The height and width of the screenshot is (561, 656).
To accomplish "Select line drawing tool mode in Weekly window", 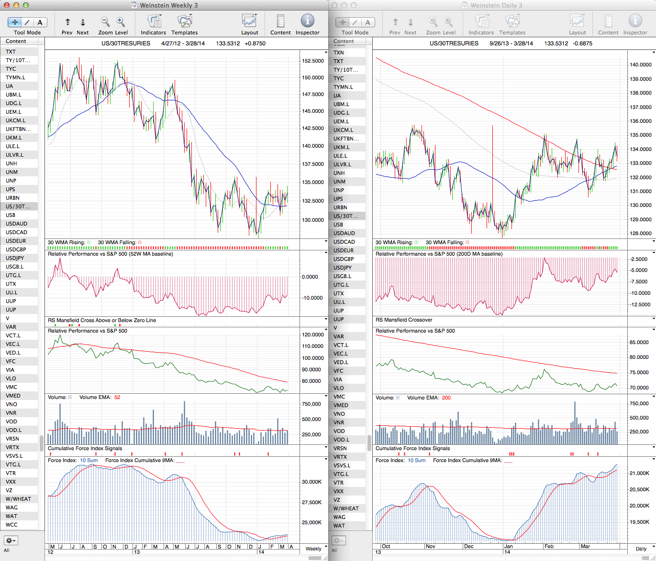I will [x=27, y=22].
